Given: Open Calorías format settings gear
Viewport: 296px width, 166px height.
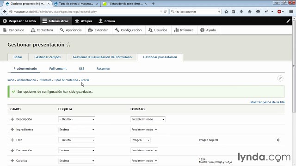Looking at the screenshot, I should [278, 161].
